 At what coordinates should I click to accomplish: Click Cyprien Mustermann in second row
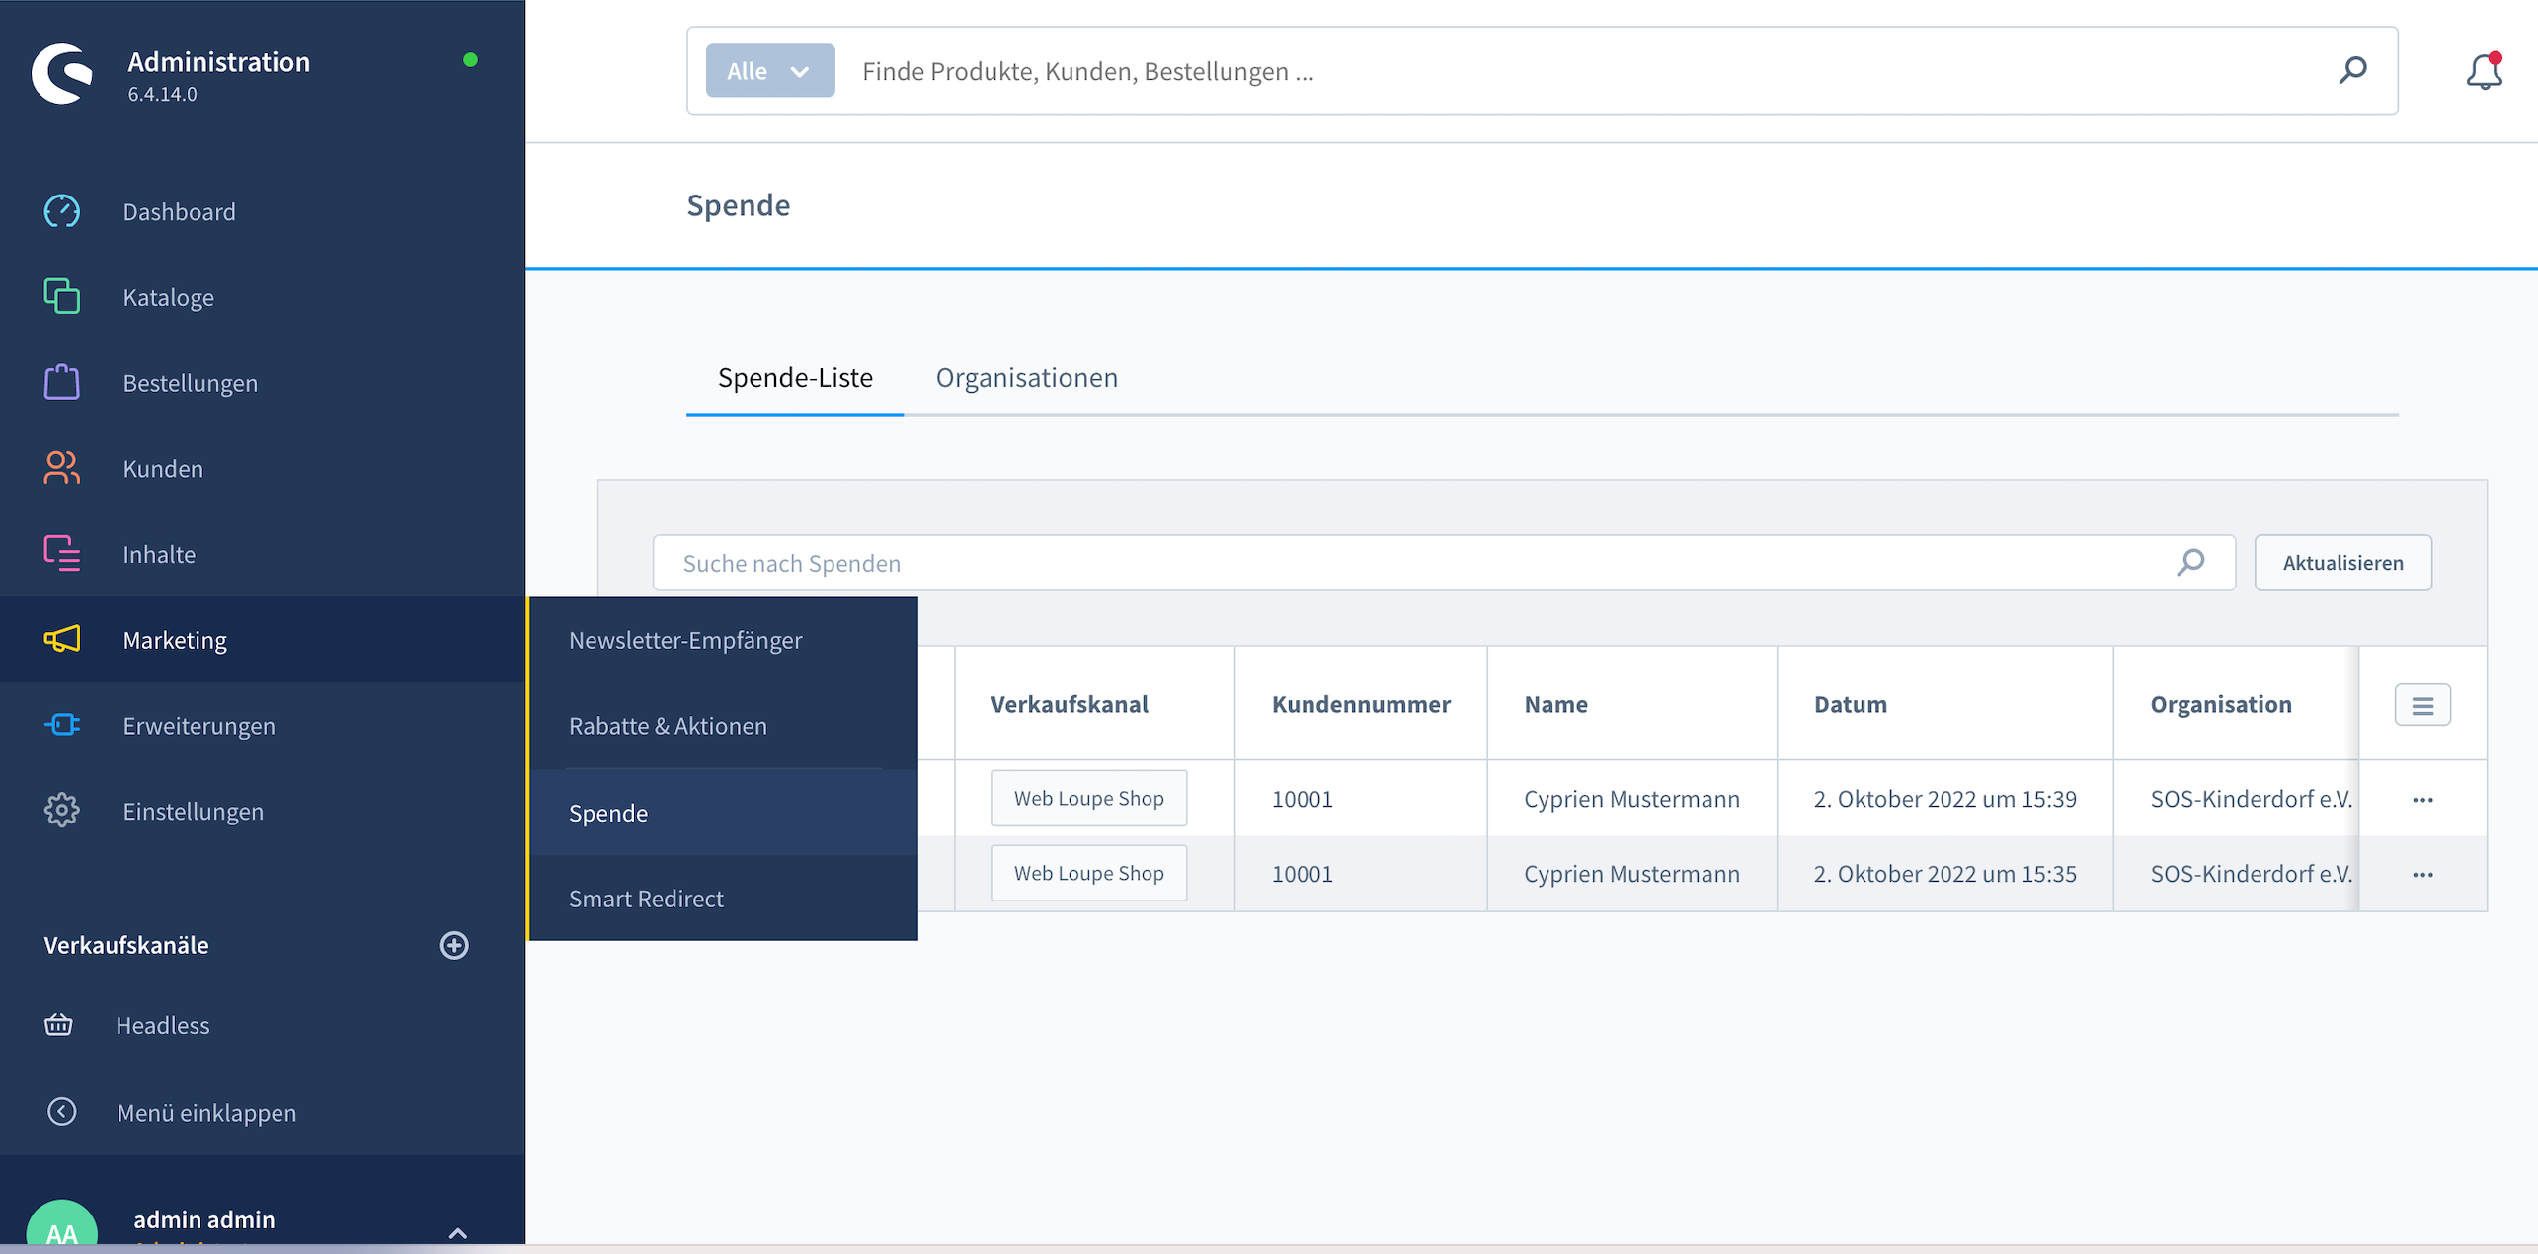coord(1631,874)
